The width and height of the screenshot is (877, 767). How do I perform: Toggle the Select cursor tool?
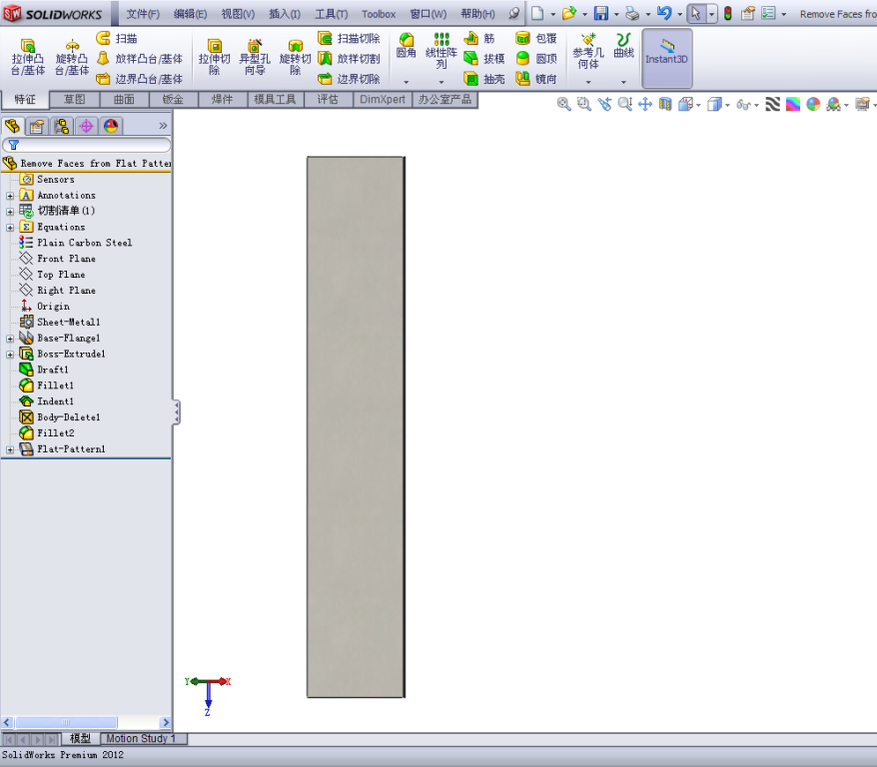(696, 13)
